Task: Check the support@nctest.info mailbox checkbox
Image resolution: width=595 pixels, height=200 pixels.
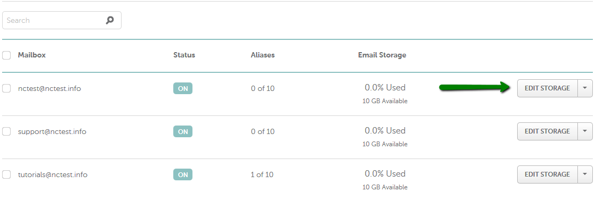Action: tap(6, 132)
